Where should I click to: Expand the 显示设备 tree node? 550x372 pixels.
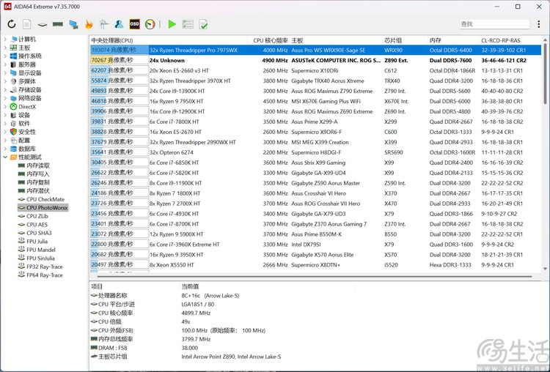(x=5, y=72)
